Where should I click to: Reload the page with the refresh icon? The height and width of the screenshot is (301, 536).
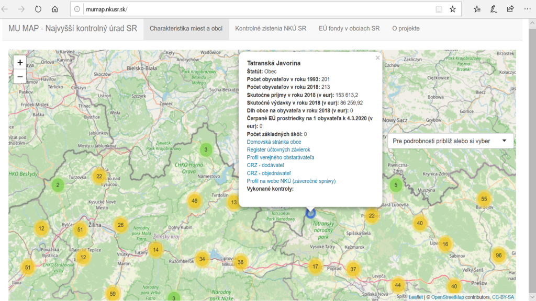coord(38,9)
